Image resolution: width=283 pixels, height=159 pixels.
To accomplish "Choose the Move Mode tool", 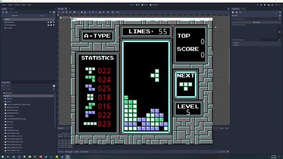I will [63, 12].
